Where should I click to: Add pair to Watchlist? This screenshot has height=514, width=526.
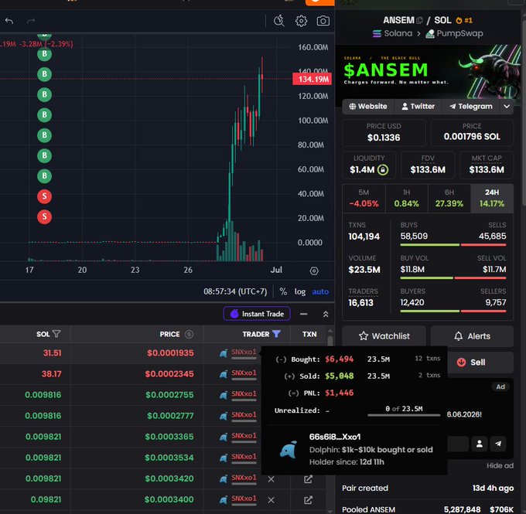tap(384, 336)
